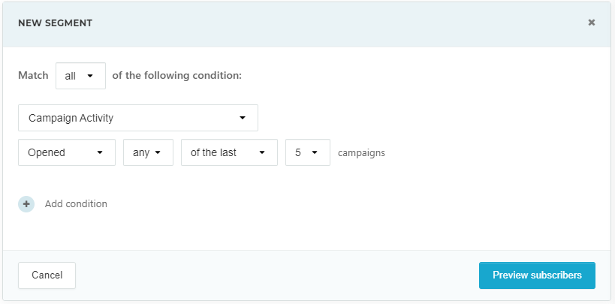
Task: Expand the 'of the last' dropdown
Action: point(229,152)
